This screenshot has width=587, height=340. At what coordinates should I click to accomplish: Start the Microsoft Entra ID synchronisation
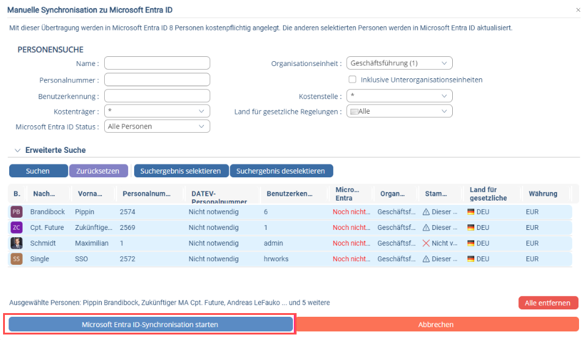point(150,325)
